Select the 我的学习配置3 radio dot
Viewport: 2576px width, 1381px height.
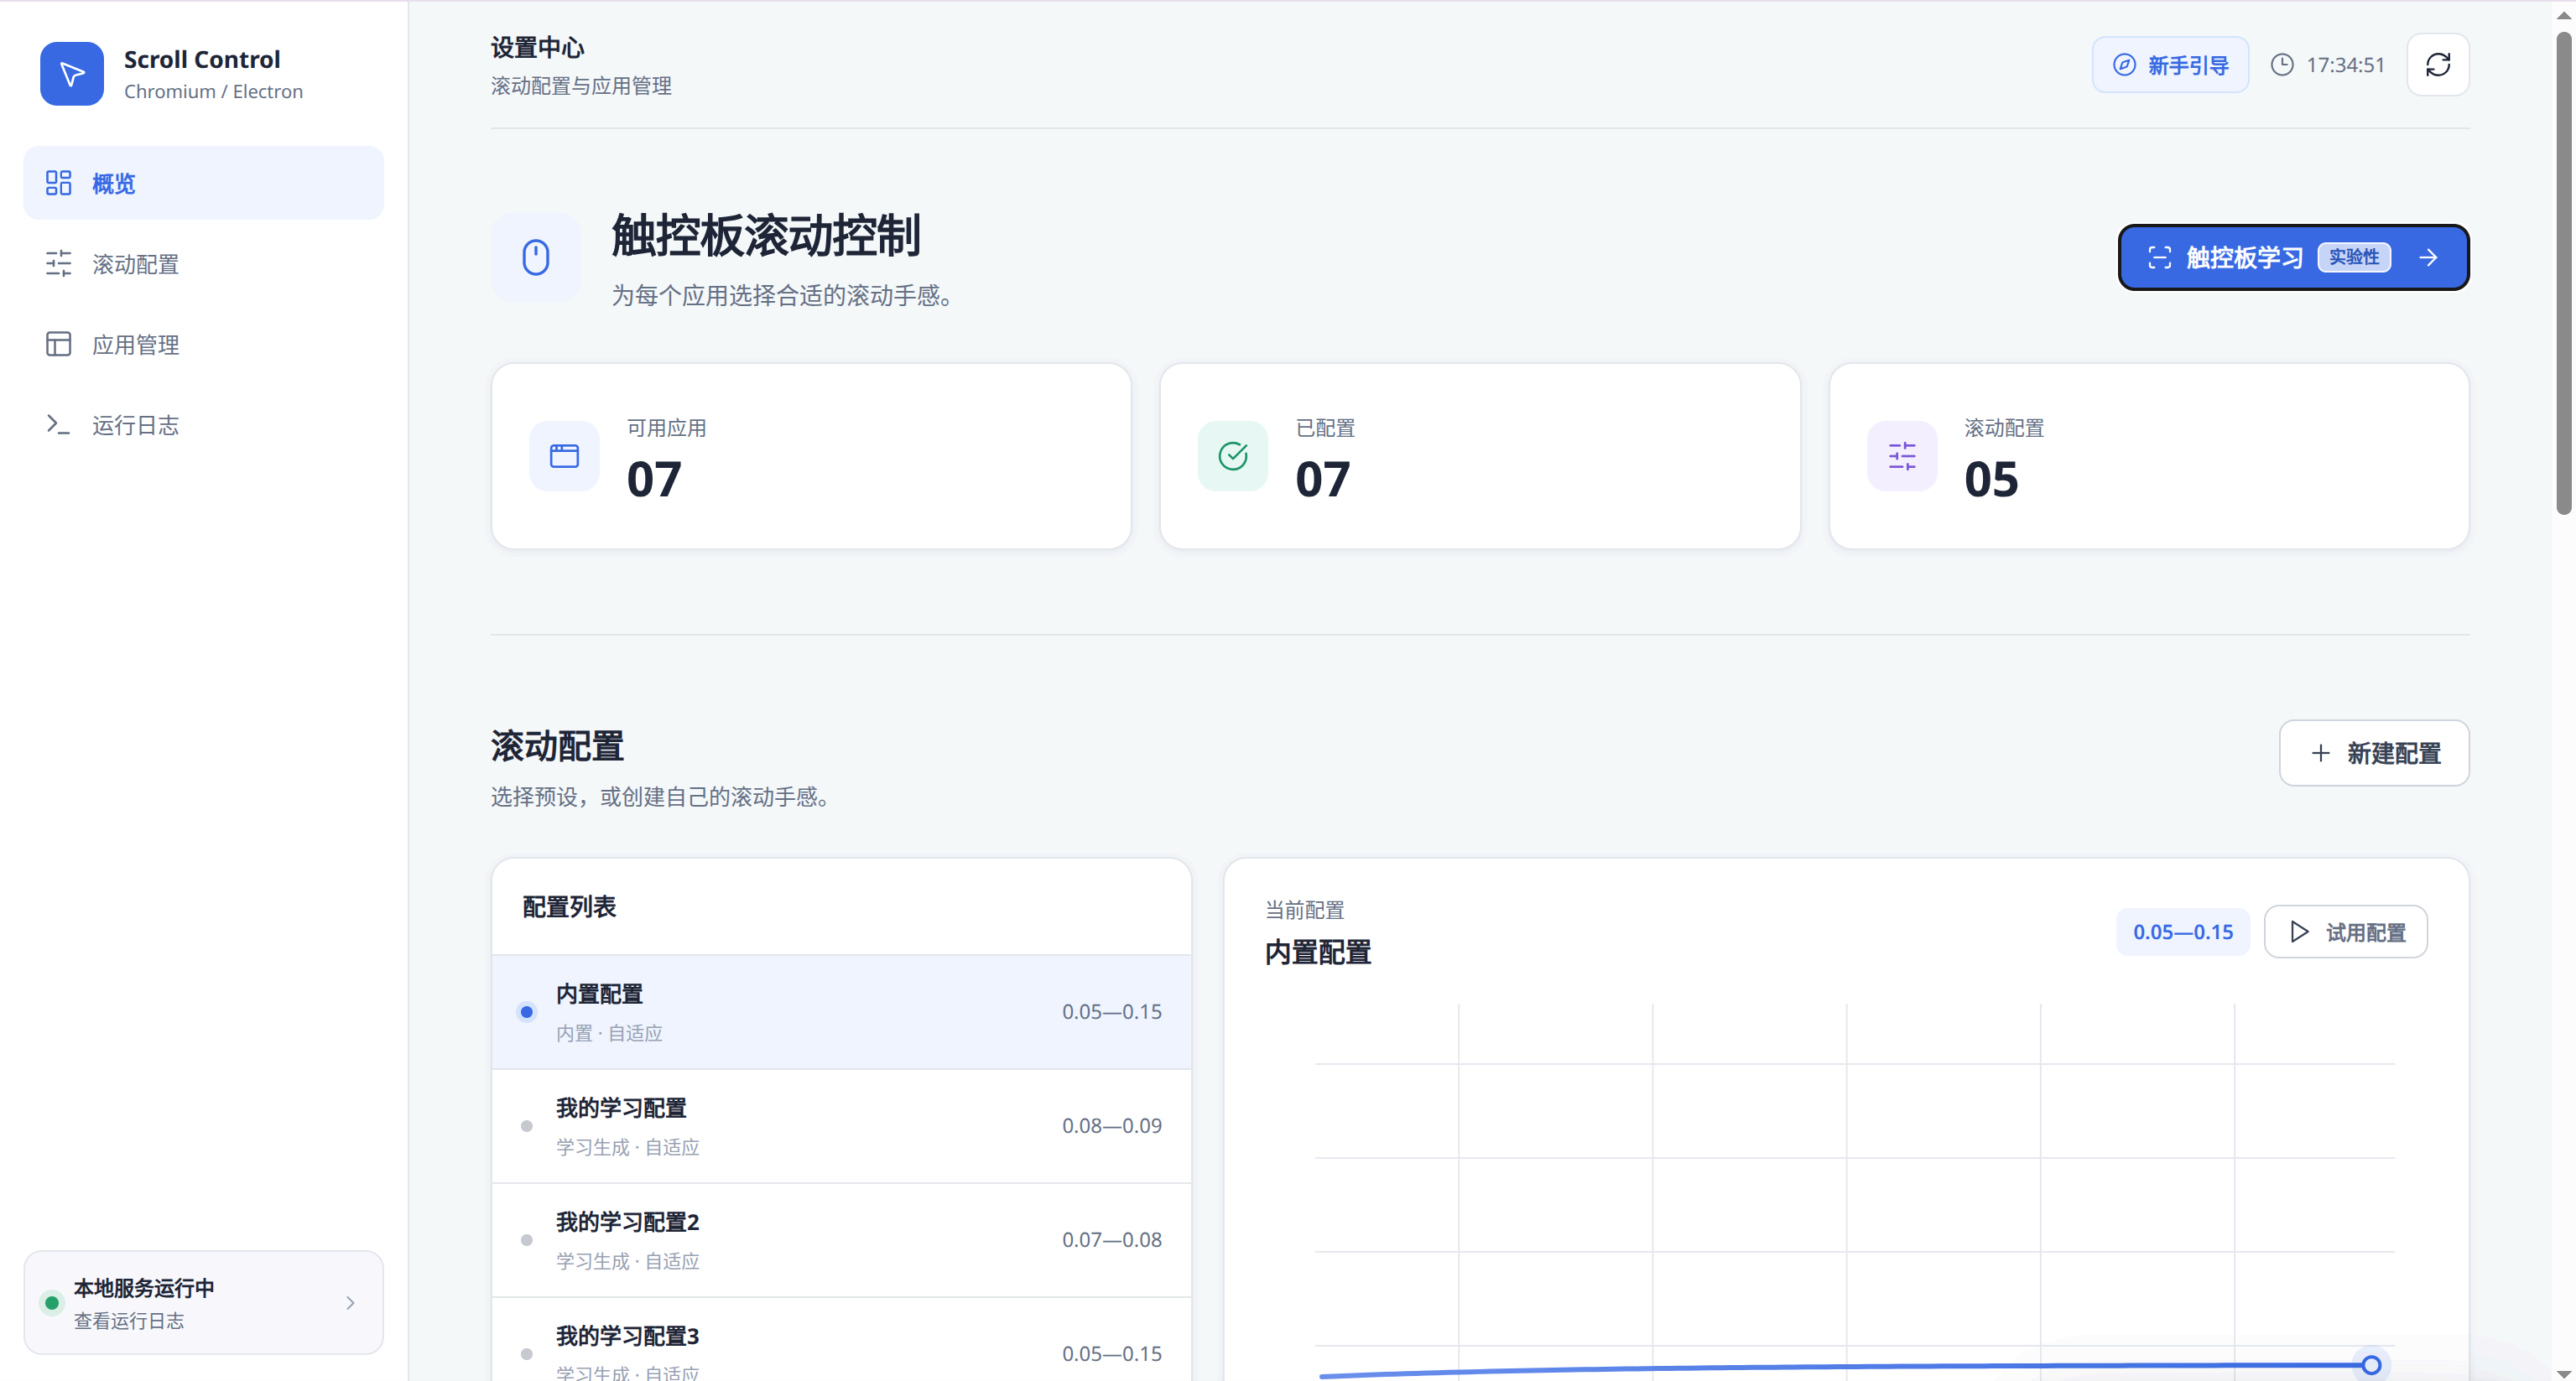coord(527,1354)
